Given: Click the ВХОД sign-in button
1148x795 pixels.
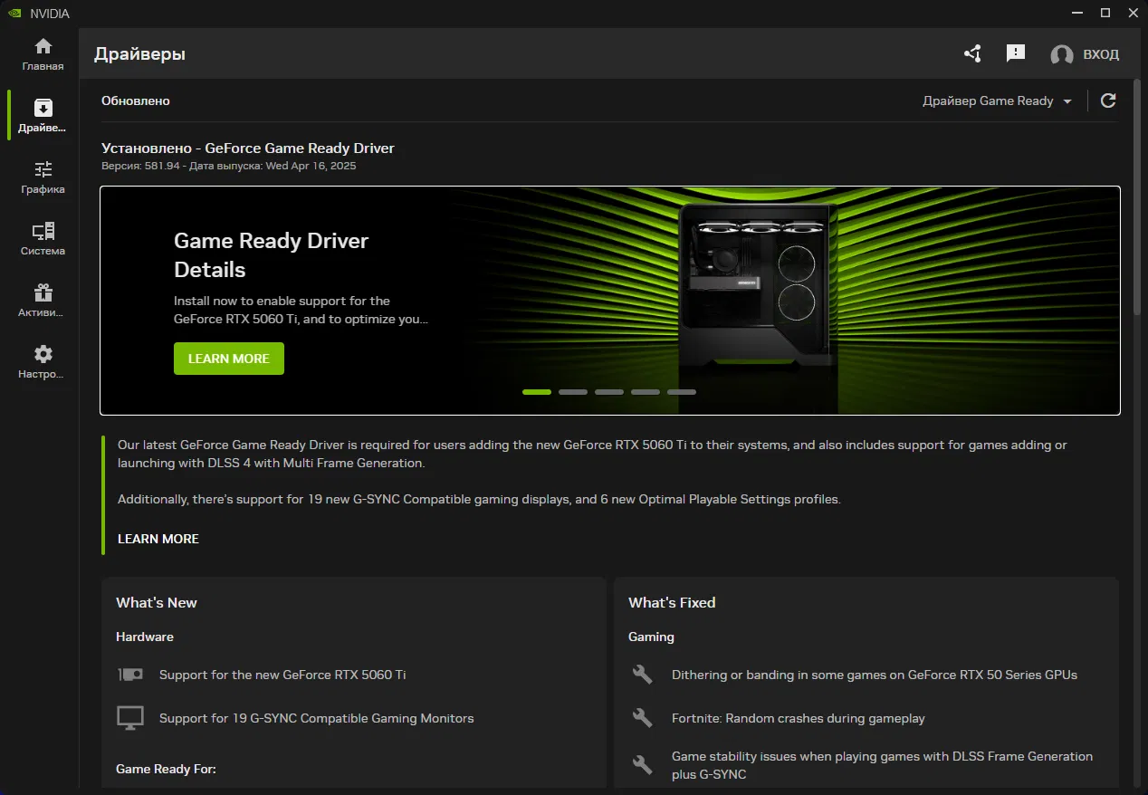Looking at the screenshot, I should point(1101,54).
